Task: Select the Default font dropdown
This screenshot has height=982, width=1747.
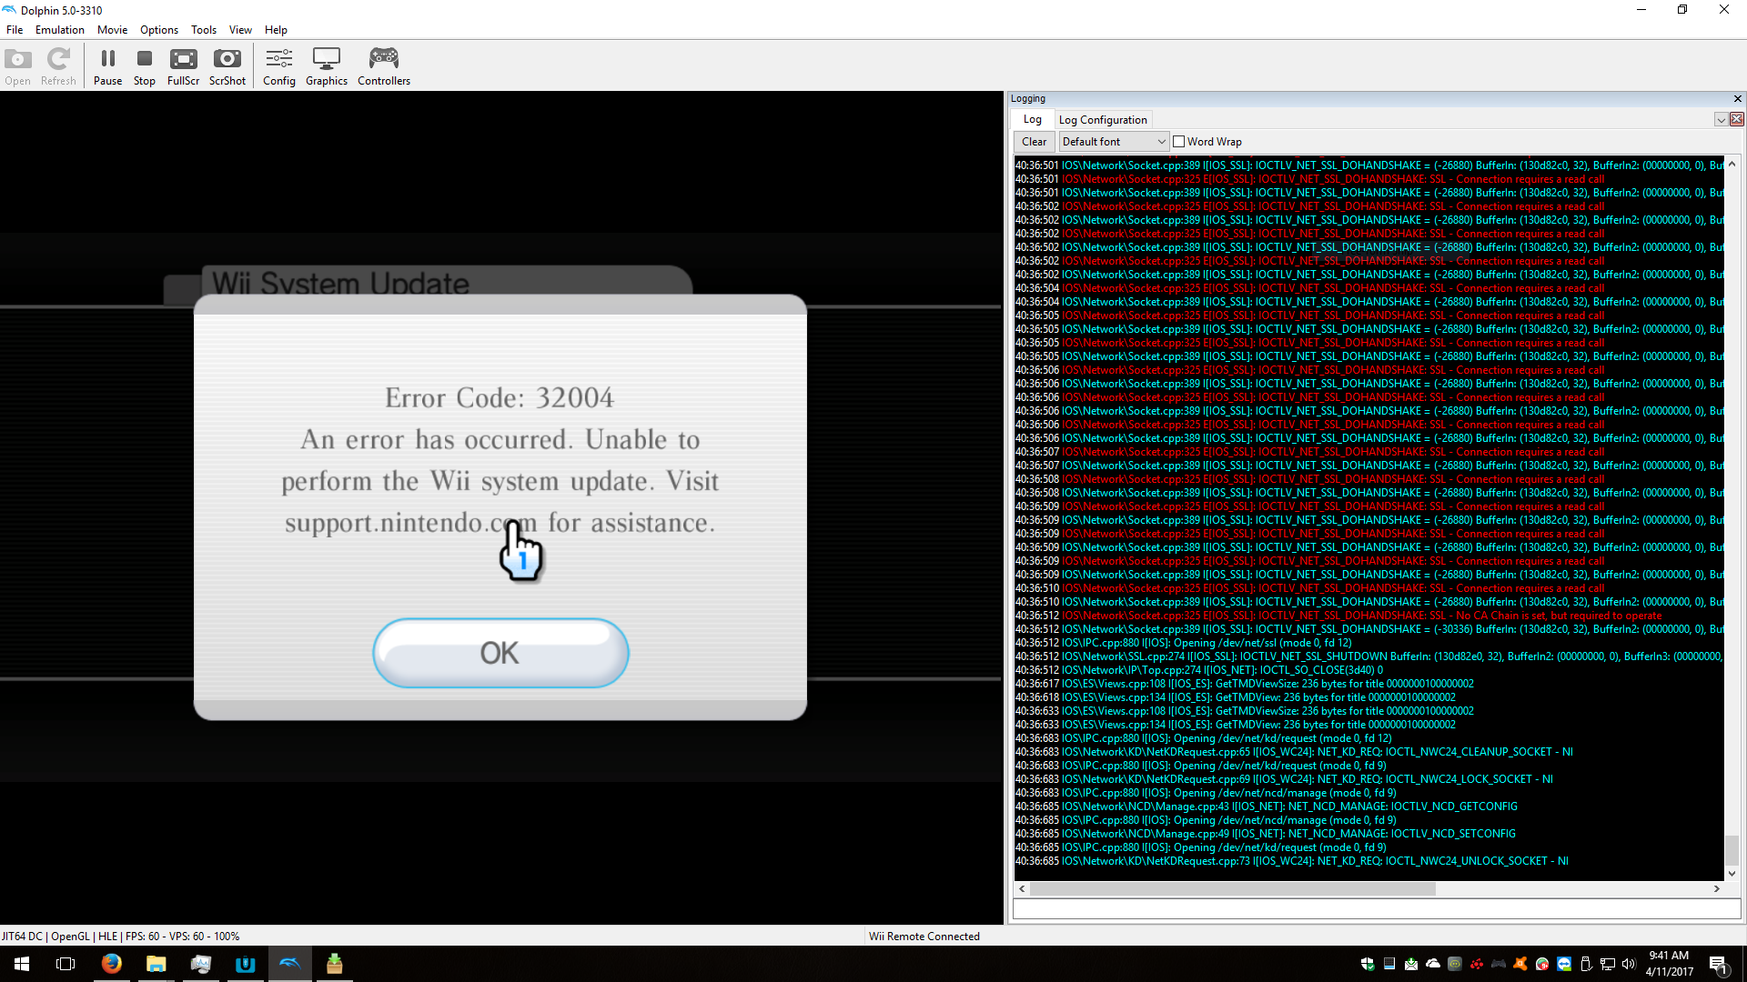Action: tap(1112, 140)
